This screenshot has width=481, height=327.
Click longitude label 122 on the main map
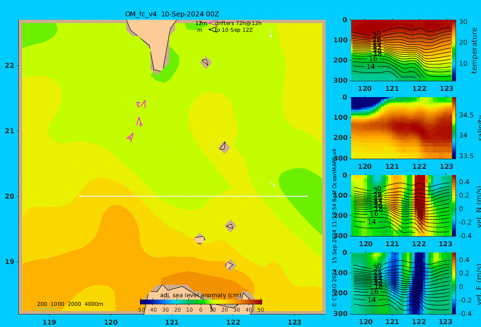pyautogui.click(x=233, y=322)
